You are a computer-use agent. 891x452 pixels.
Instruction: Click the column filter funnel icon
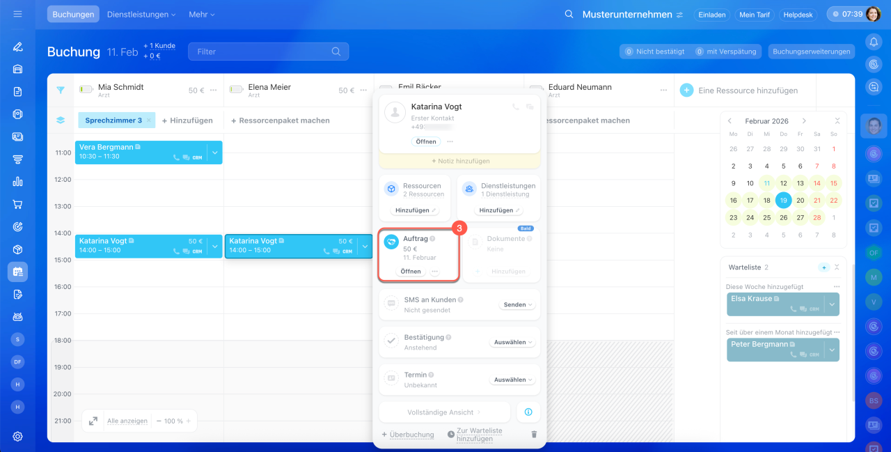pyautogui.click(x=61, y=91)
